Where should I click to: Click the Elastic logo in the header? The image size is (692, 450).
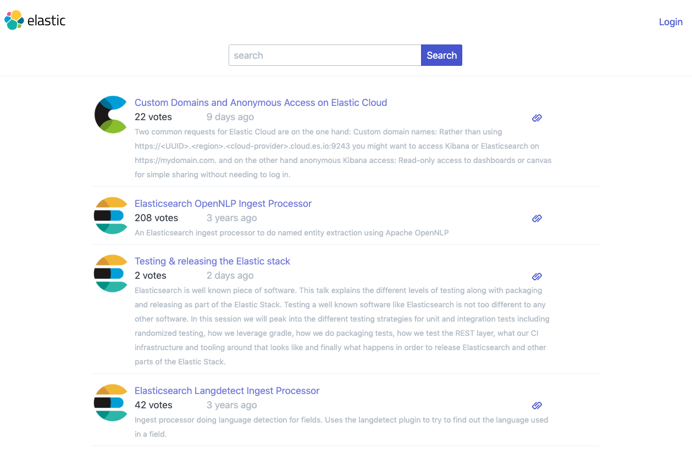(x=35, y=20)
